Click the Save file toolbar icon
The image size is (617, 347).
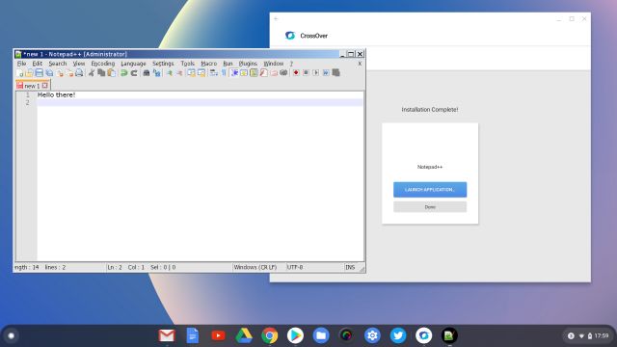pyautogui.click(x=40, y=73)
